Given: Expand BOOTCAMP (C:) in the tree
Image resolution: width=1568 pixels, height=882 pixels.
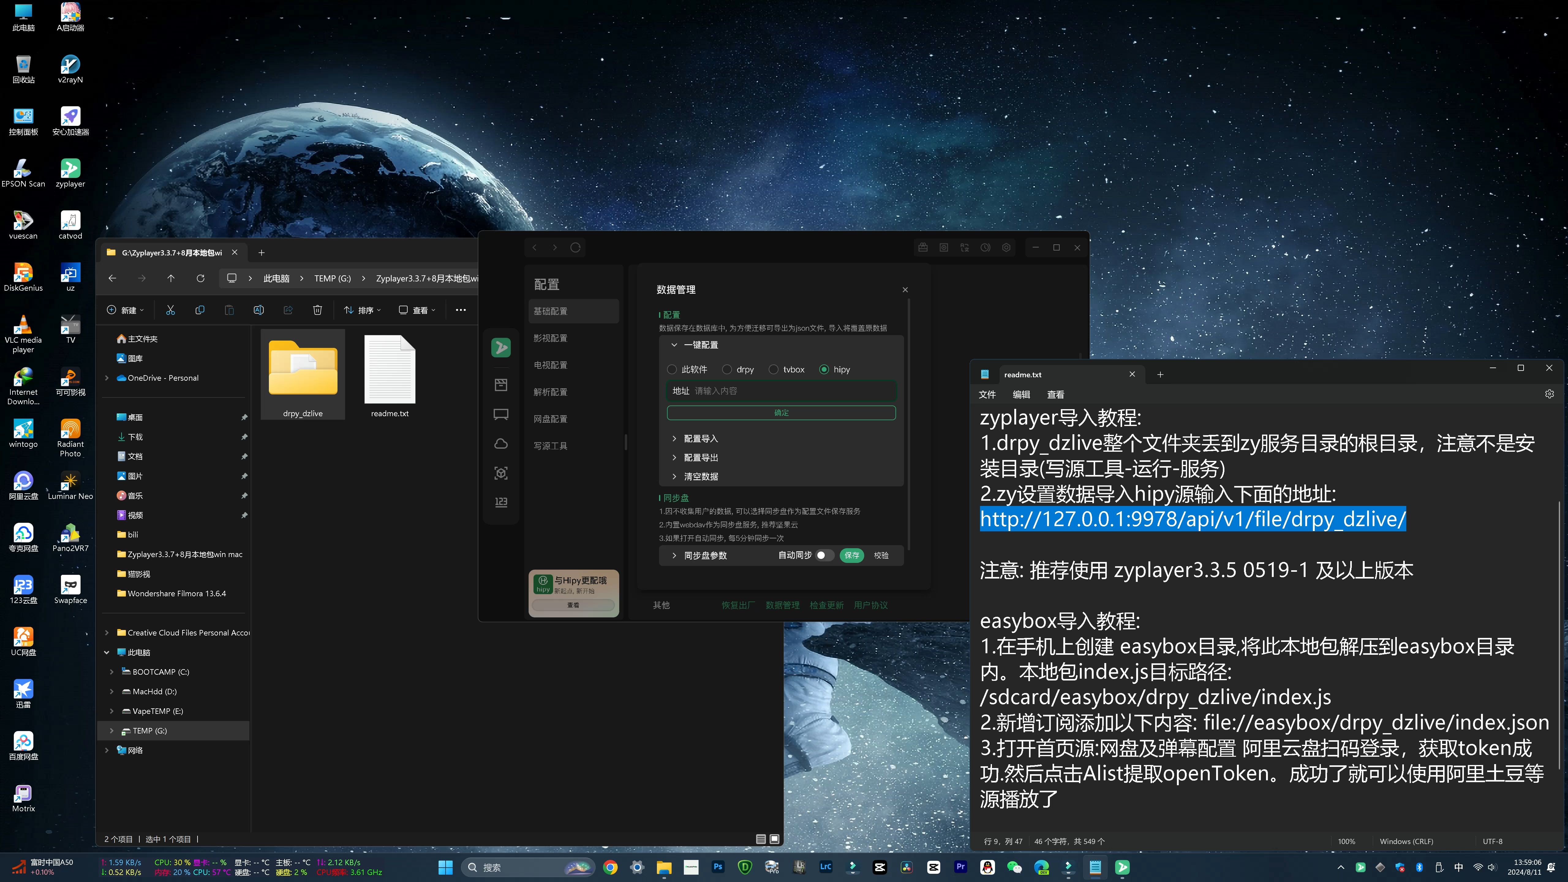Looking at the screenshot, I should click(x=111, y=672).
